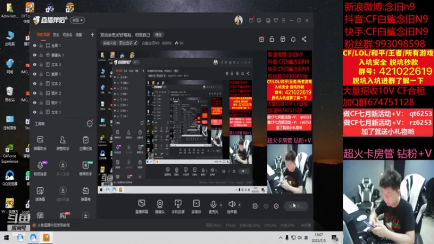Toggle visibility of 全屏 1 source
The height and width of the screenshot is (244, 434).
(x=35, y=46)
